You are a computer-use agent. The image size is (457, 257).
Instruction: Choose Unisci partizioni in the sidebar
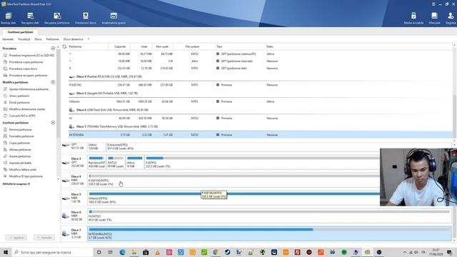tap(16, 96)
